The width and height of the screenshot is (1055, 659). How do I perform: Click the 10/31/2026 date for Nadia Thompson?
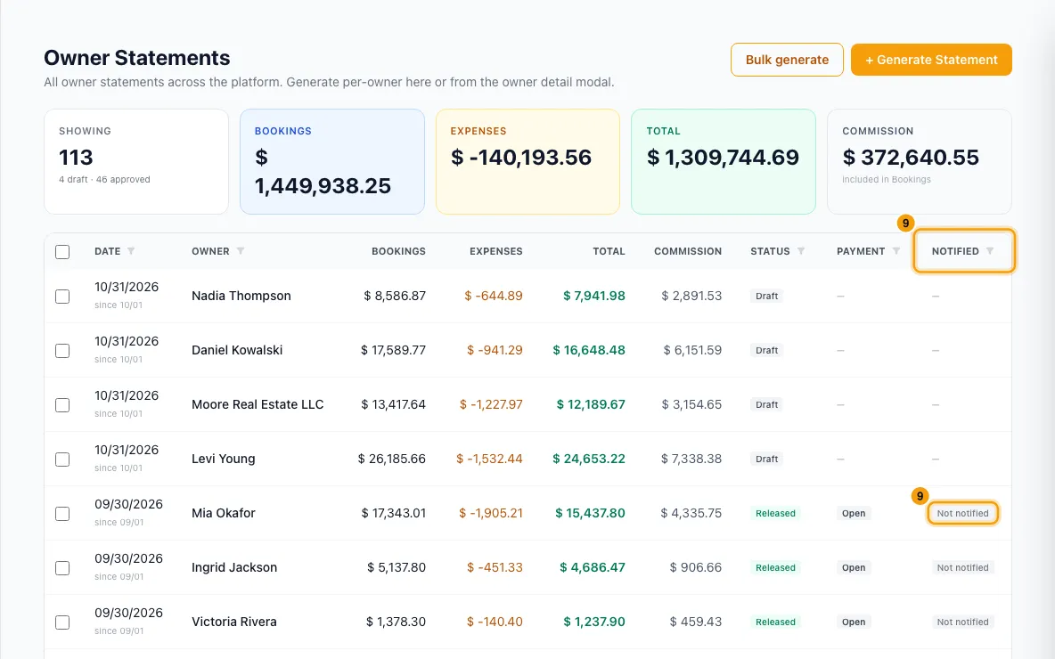(127, 287)
